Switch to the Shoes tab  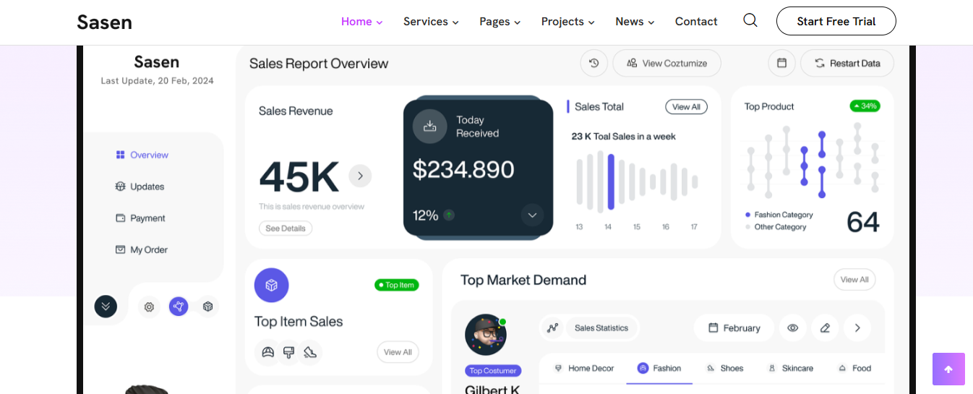point(725,368)
